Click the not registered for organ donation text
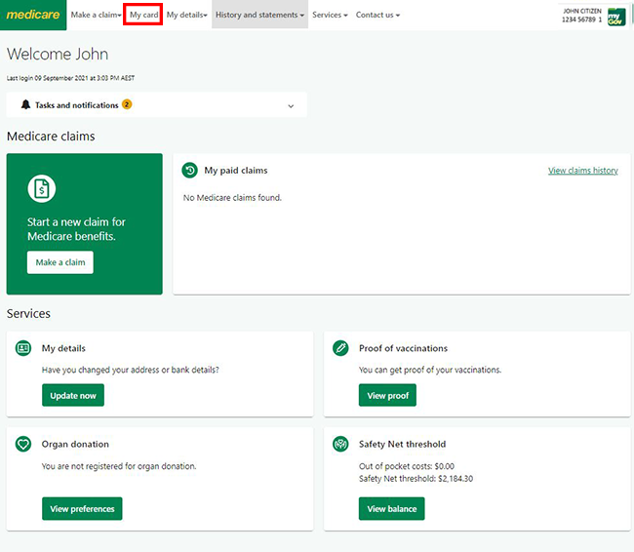Screen dimensions: 634x552 pyautogui.click(x=119, y=466)
